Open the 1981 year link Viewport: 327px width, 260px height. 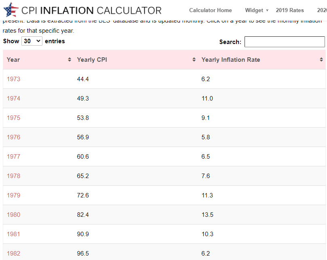[x=13, y=234]
